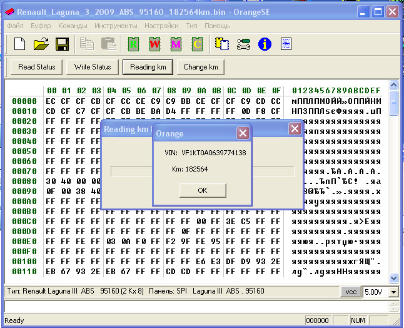Viewport: 404px width, 328px height.
Task: Open settings via the wrench and screwdriver icon
Action: [x=243, y=44]
